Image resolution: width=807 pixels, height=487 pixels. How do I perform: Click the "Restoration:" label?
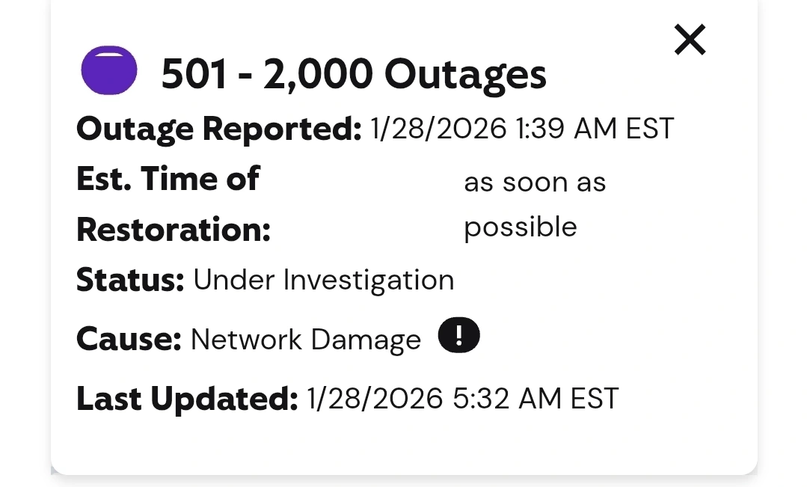(x=173, y=230)
